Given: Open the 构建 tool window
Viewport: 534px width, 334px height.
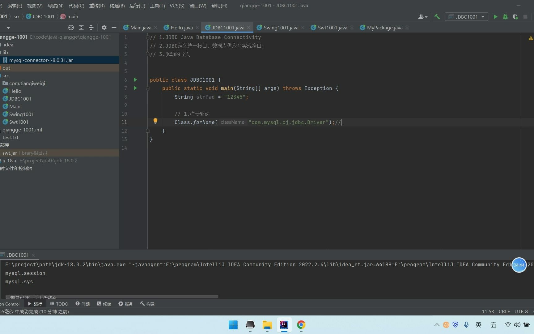Looking at the screenshot, I should click(147, 304).
